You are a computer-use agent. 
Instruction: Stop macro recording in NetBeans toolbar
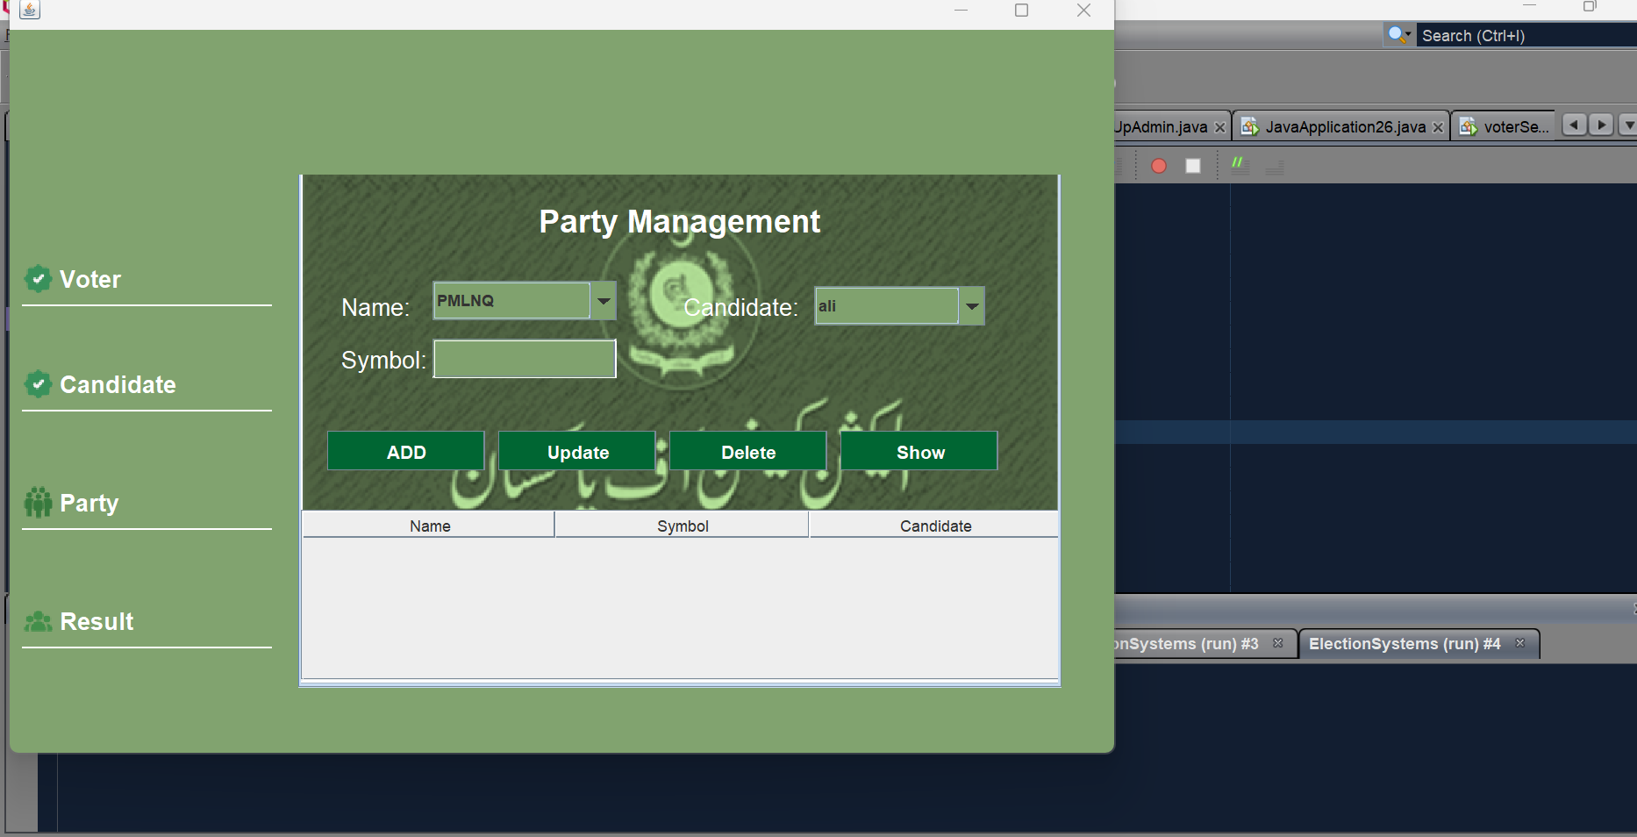pos(1193,166)
